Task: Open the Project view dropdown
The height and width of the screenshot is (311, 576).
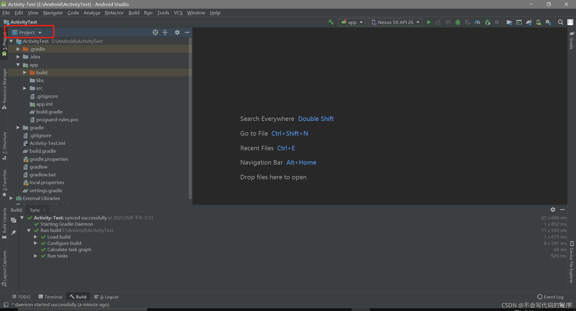Action: point(27,32)
